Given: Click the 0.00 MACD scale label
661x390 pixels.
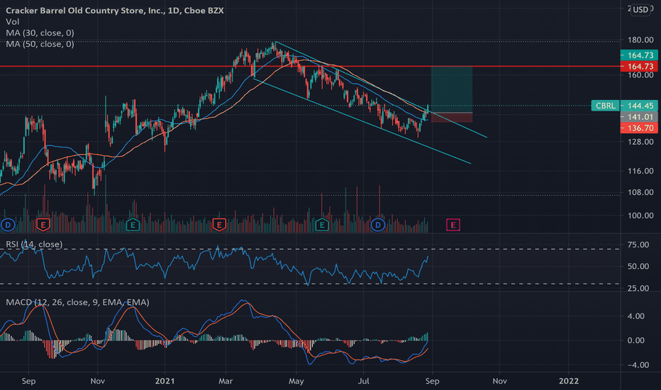Looking at the screenshot, I should click(635, 340).
